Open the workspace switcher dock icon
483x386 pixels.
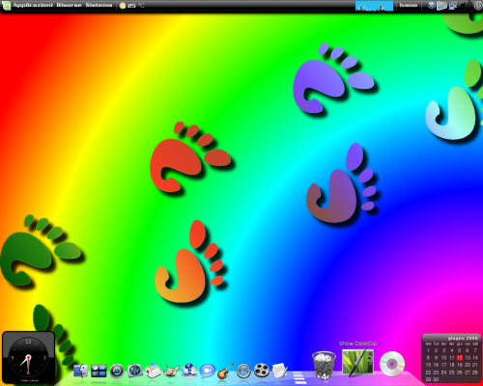point(99,371)
